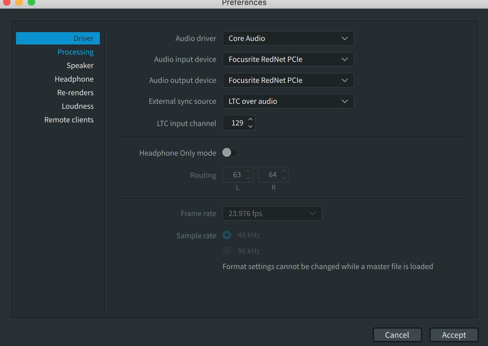Increase the LTC input channel value
The width and height of the screenshot is (488, 346).
pos(251,119)
